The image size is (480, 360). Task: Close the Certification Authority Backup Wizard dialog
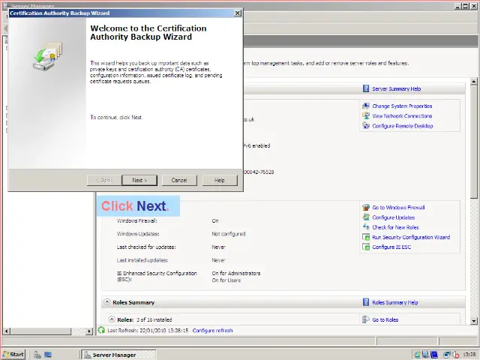coord(237,13)
